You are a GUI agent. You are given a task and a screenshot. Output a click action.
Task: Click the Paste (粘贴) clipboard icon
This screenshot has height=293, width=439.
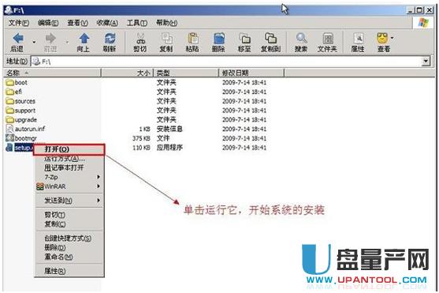coord(193,39)
